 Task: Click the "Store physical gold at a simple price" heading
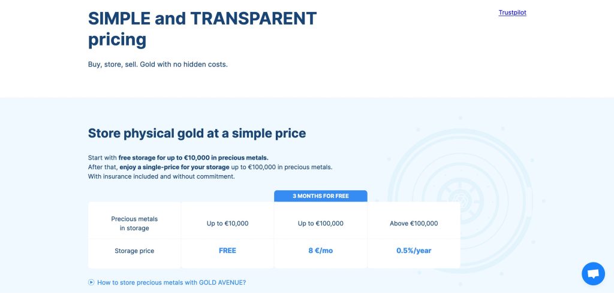coord(197,133)
